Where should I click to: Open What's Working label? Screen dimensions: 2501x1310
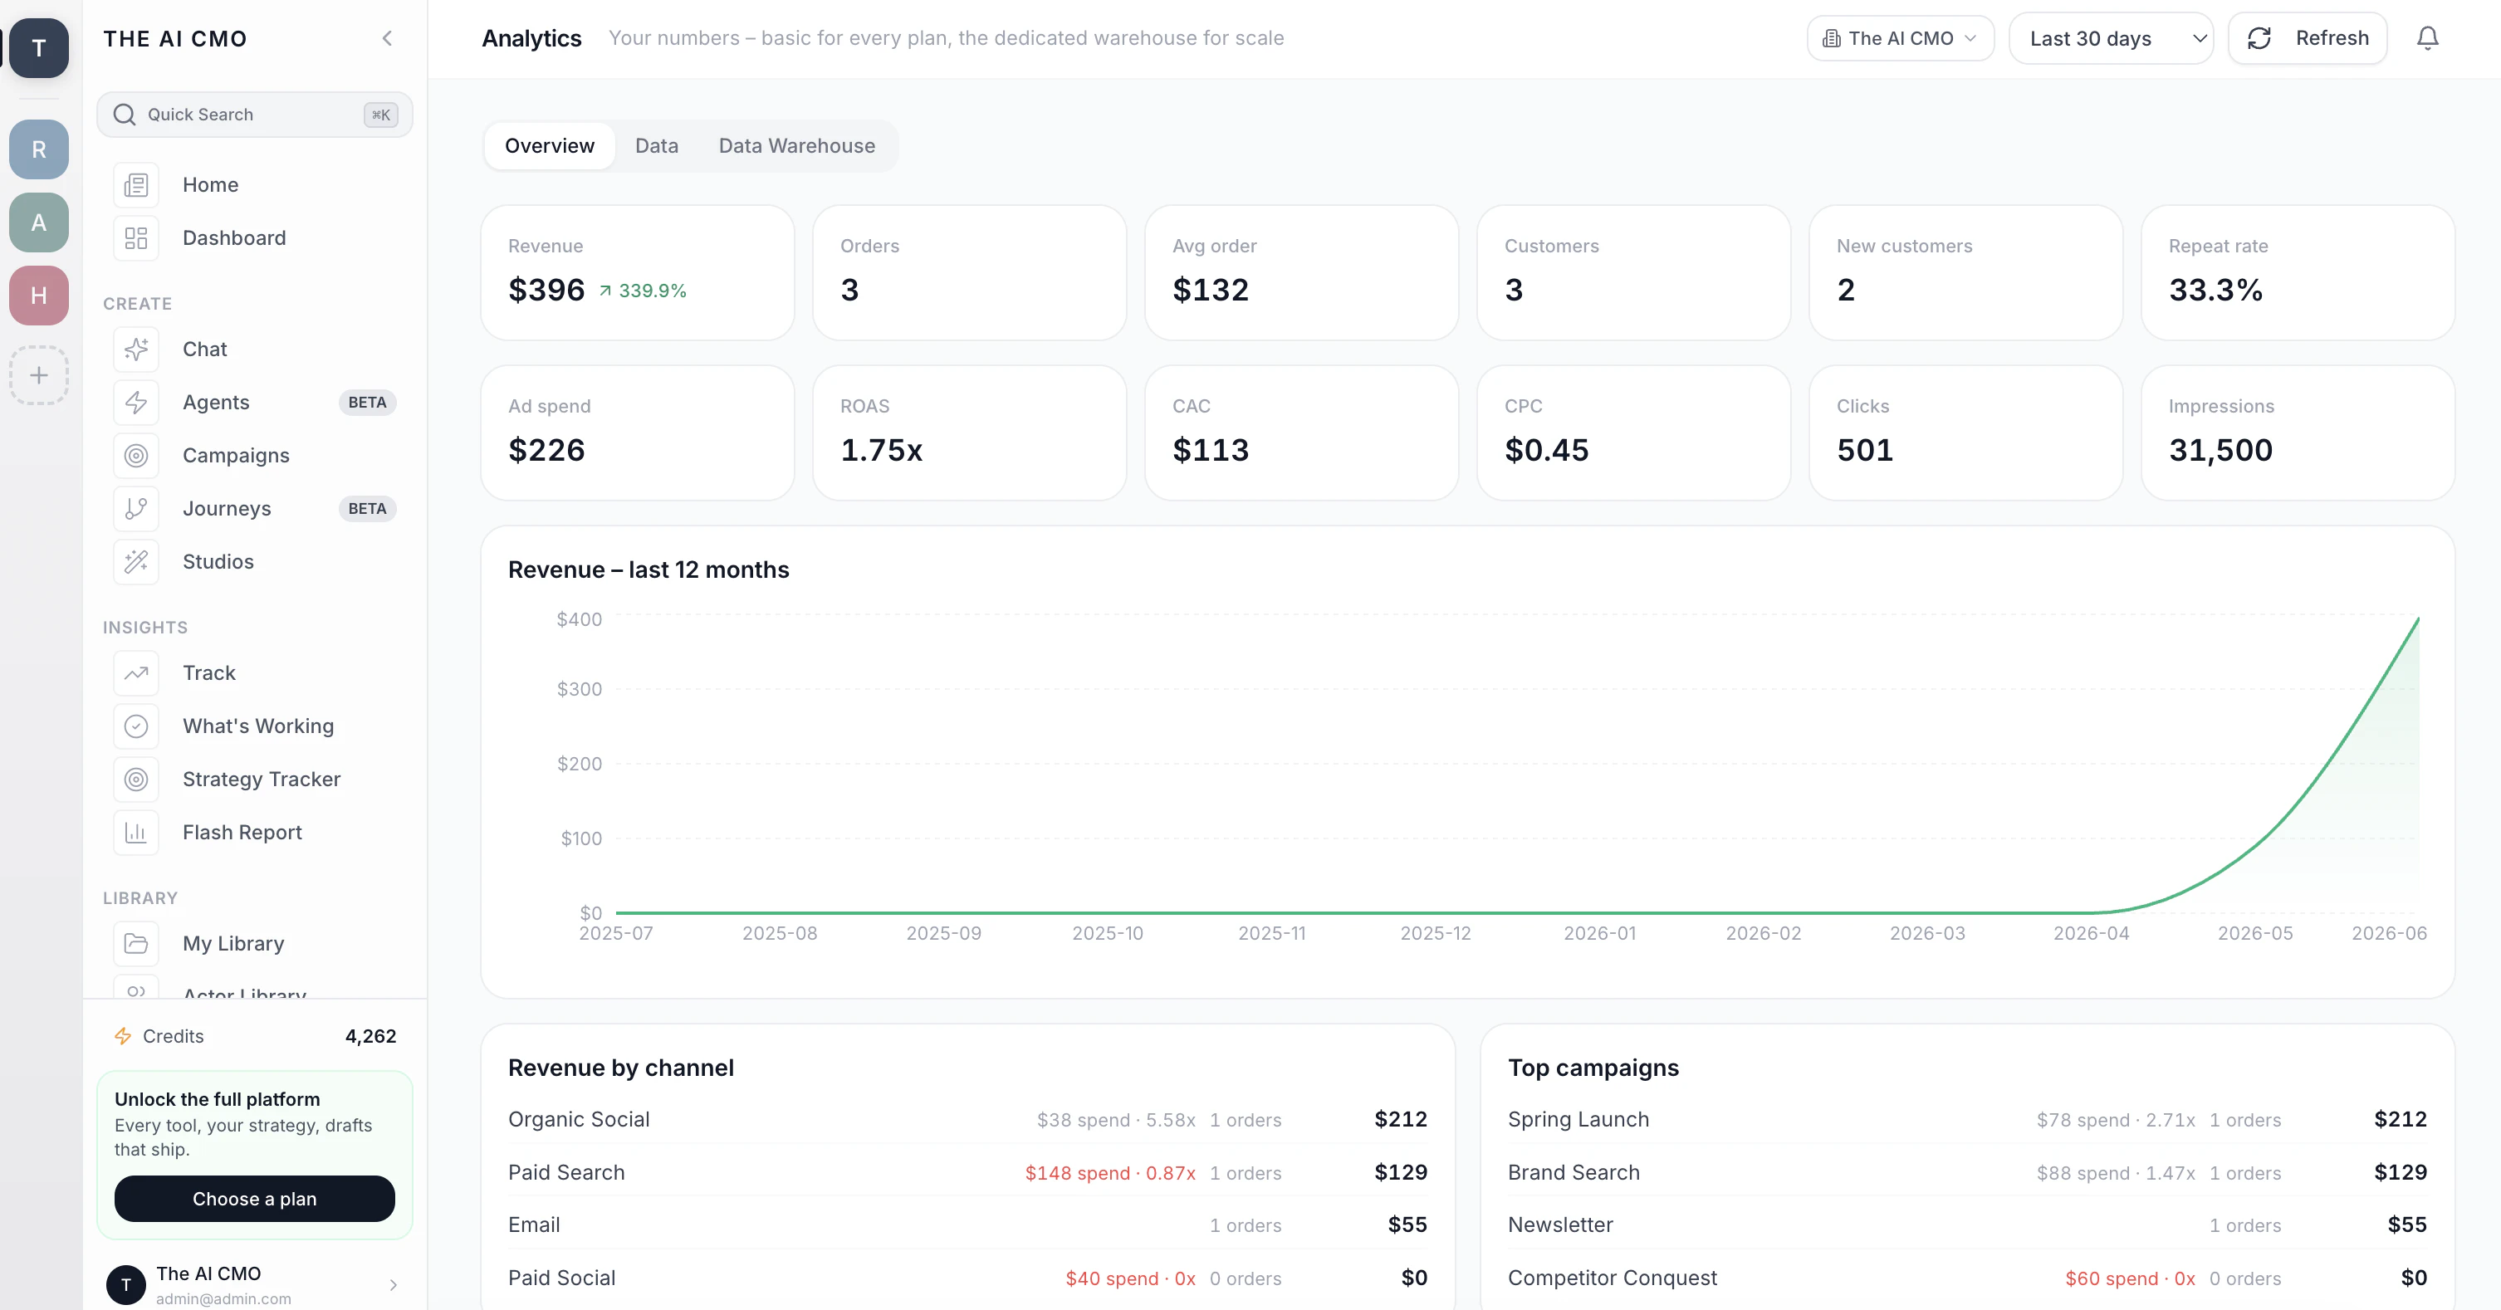coord(258,726)
